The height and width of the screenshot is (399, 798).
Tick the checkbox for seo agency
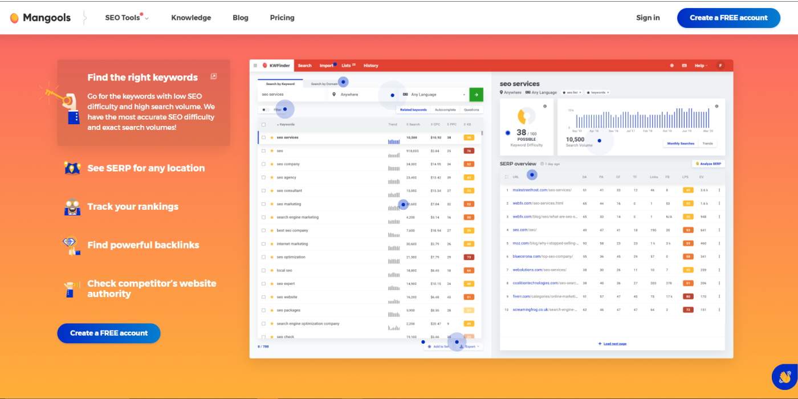pos(263,177)
